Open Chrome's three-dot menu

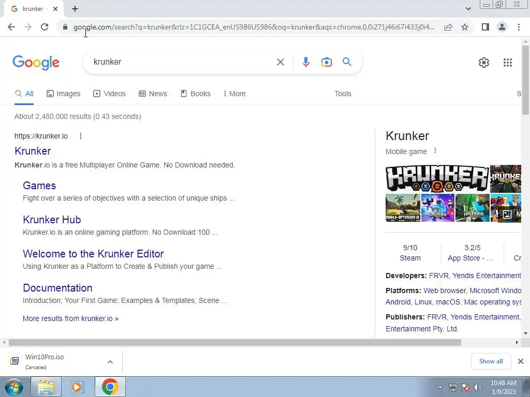click(x=519, y=27)
